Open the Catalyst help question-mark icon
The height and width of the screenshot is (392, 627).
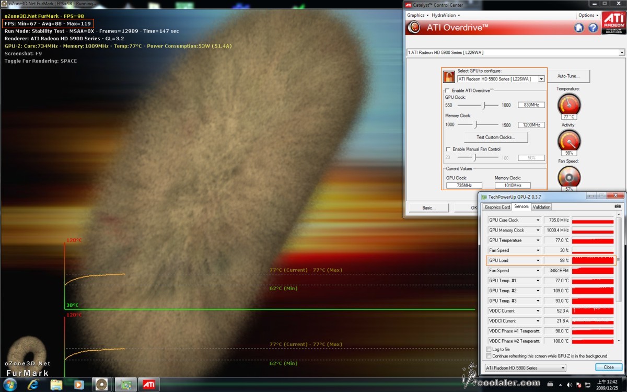(593, 28)
